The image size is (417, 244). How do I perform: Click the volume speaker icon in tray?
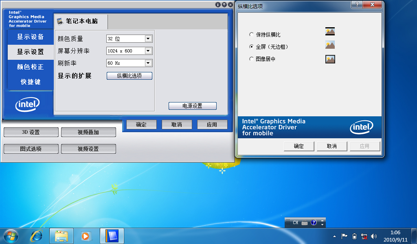pos(374,236)
